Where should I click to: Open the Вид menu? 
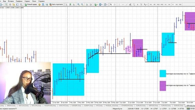(5, 1)
